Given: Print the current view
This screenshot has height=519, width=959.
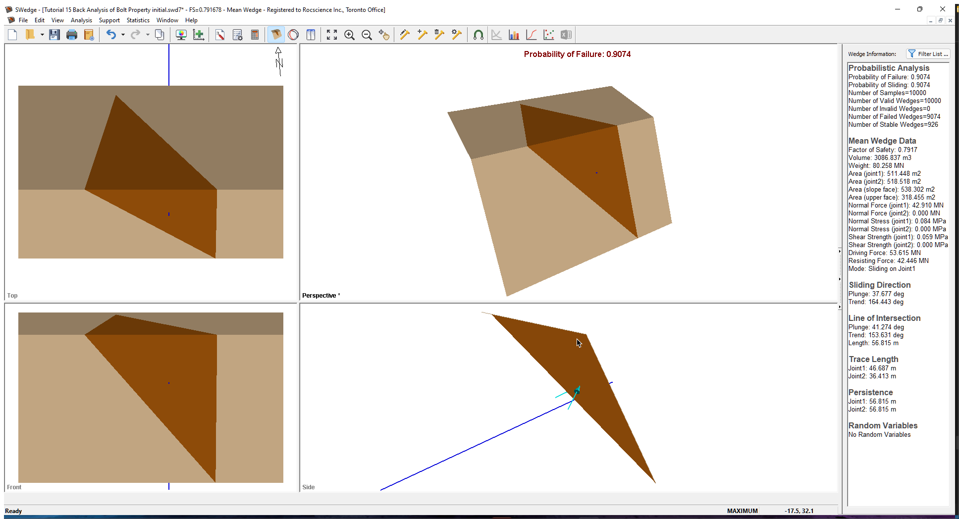Looking at the screenshot, I should point(72,35).
